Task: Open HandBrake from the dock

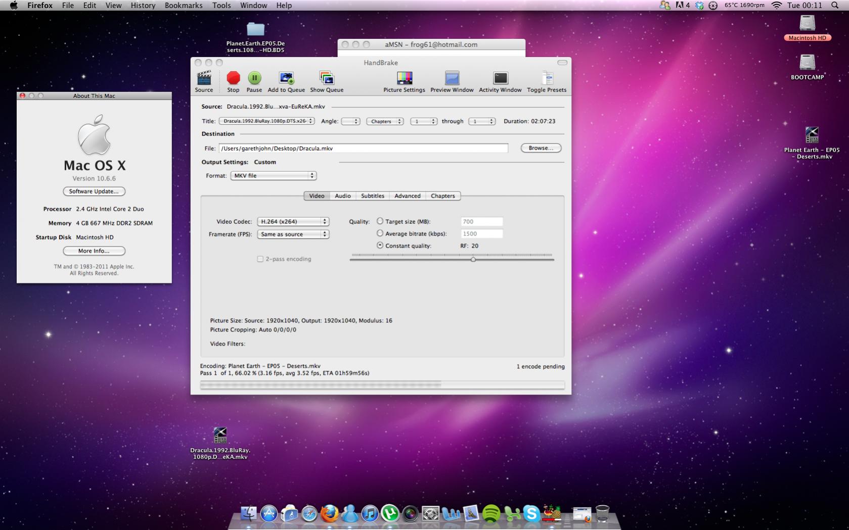Action: coord(552,514)
